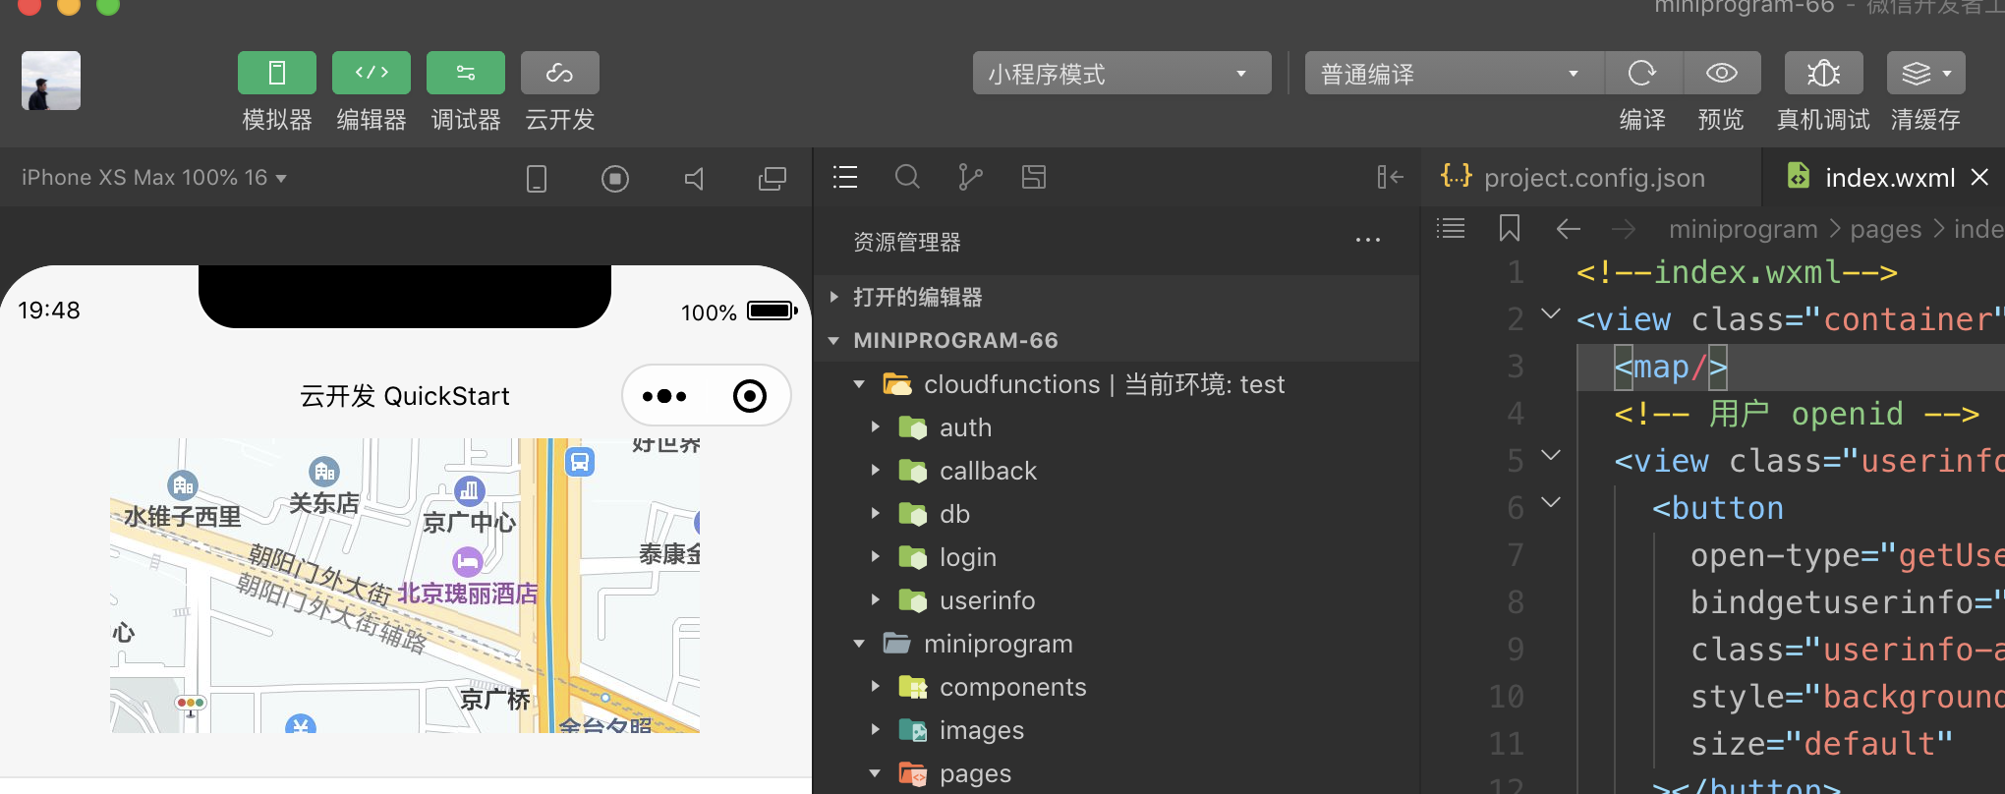The image size is (2005, 794).
Task: Place cursor on the map tag line
Action: click(1791, 367)
